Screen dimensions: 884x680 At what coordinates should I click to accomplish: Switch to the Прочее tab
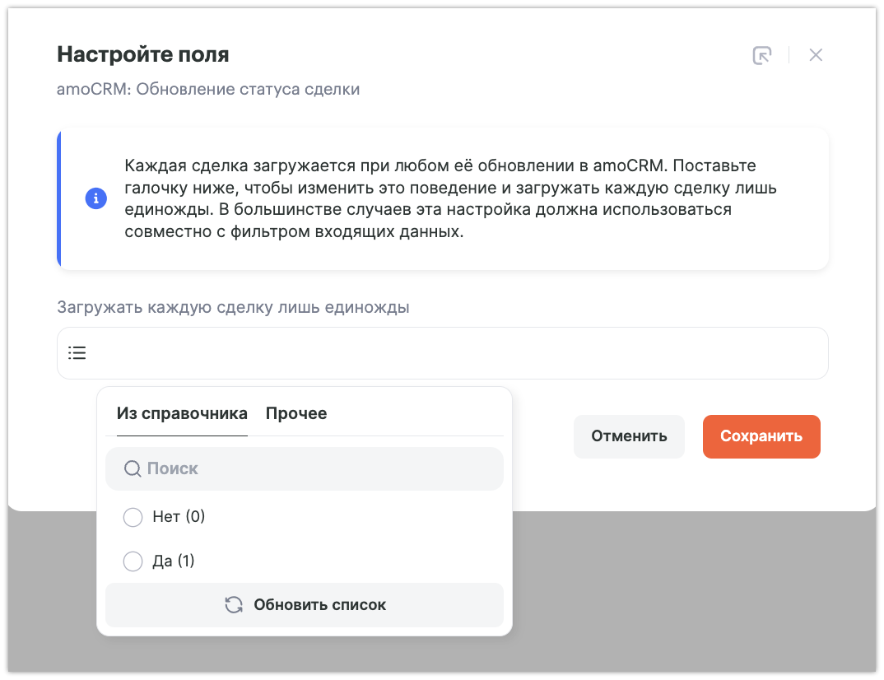[x=296, y=413]
